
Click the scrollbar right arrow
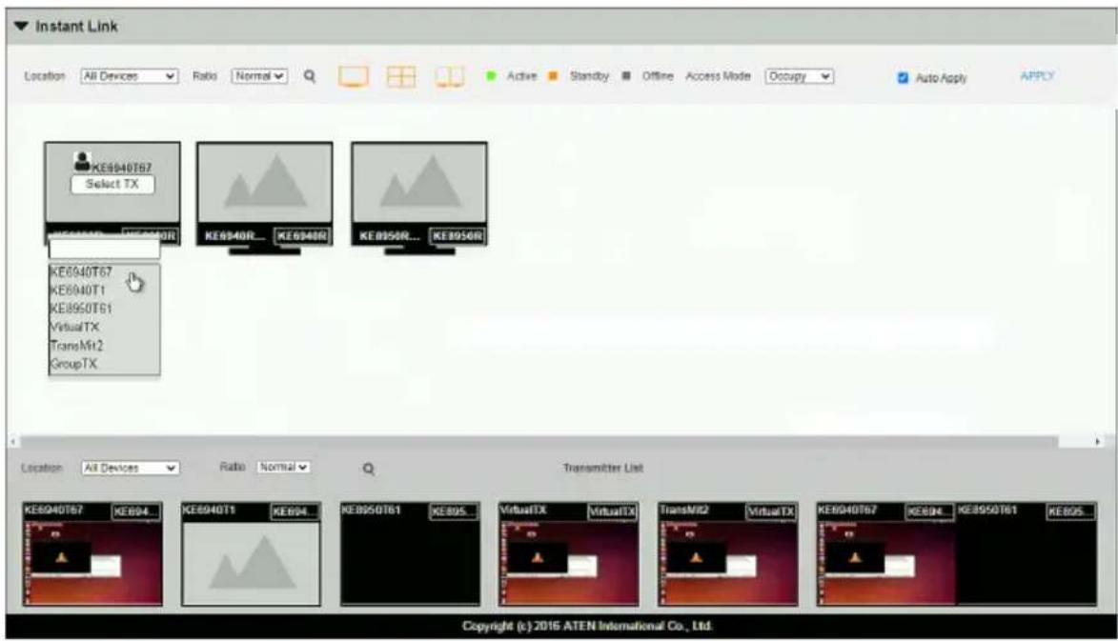(1097, 442)
